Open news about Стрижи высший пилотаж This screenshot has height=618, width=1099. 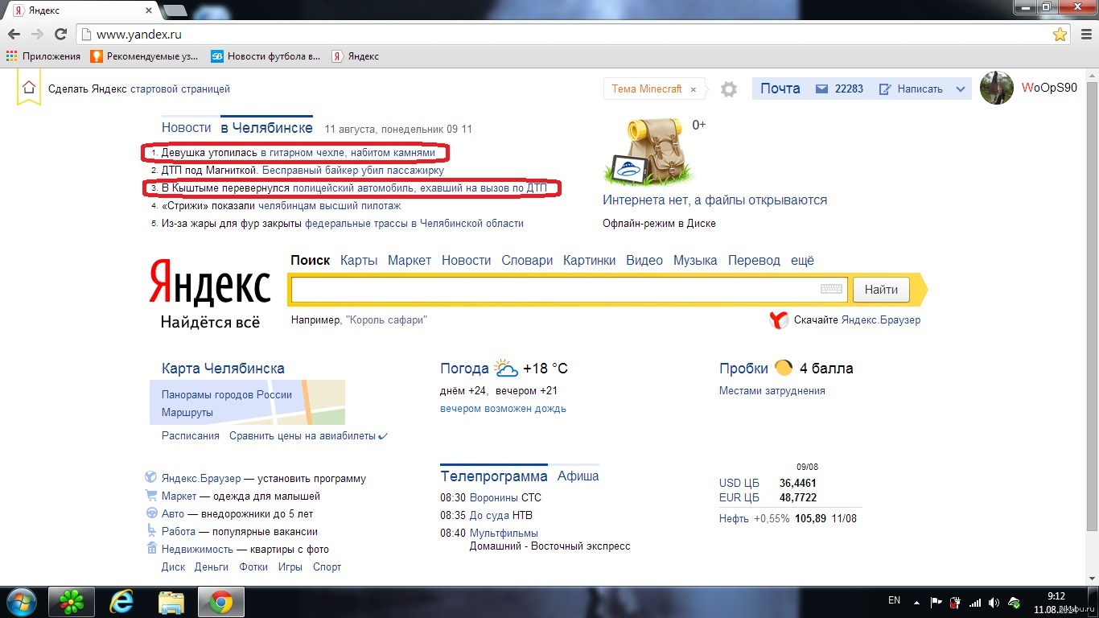click(282, 205)
